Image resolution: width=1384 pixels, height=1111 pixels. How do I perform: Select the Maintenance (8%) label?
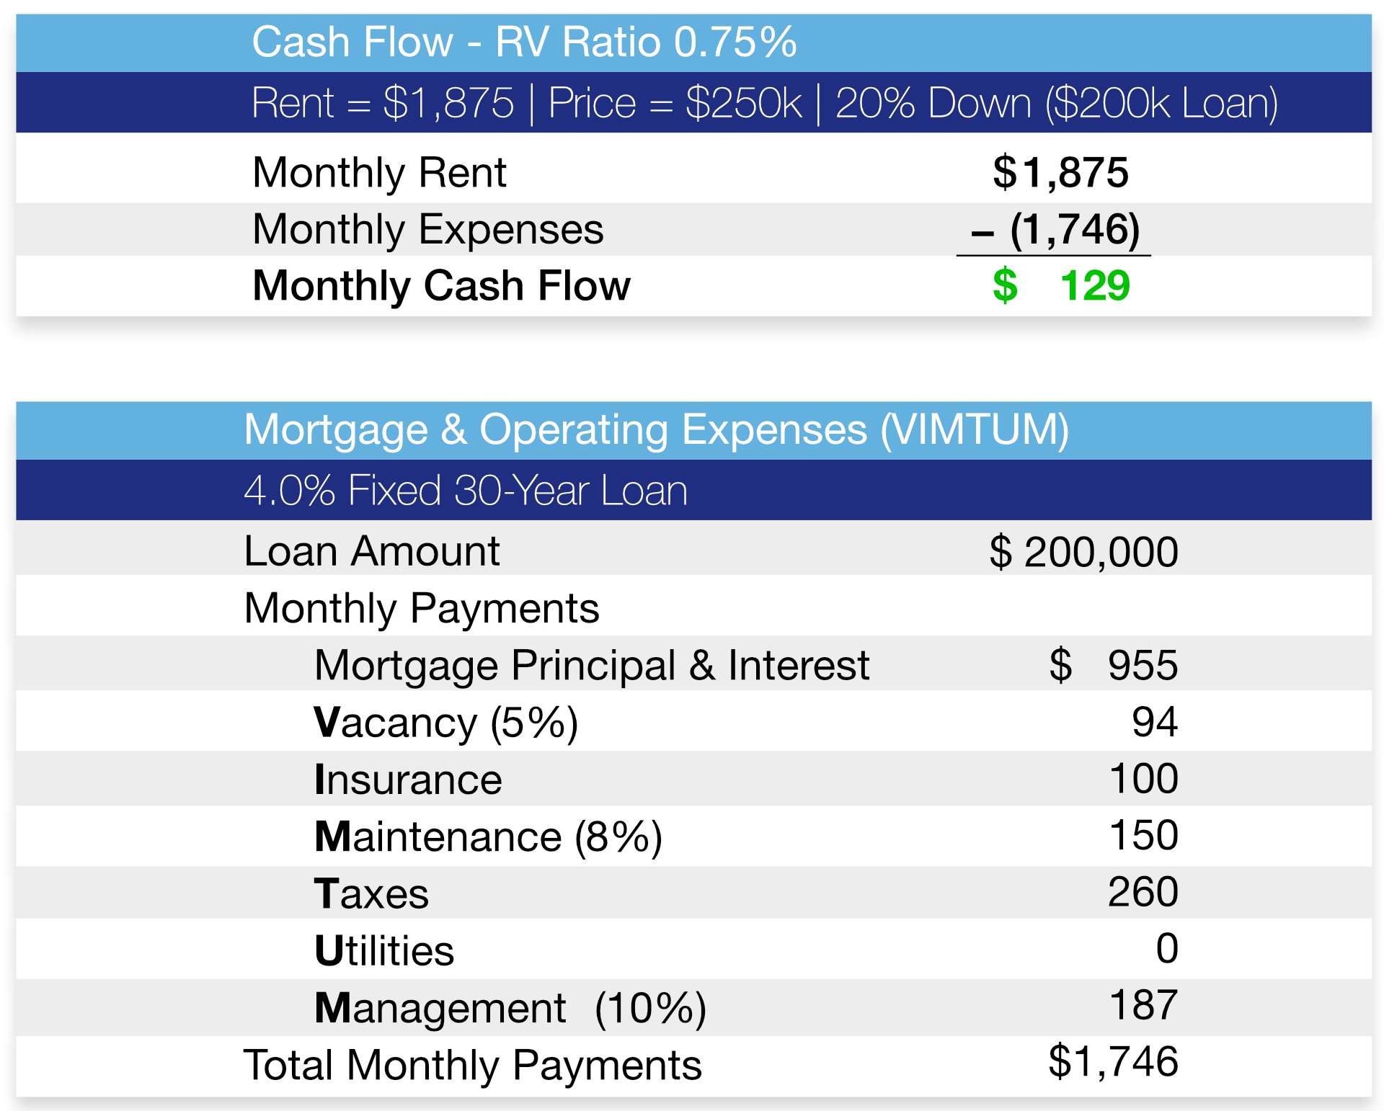point(488,837)
